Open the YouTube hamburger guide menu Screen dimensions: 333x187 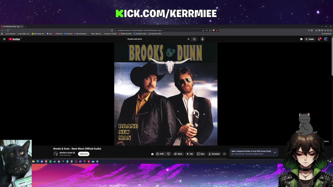4,39
